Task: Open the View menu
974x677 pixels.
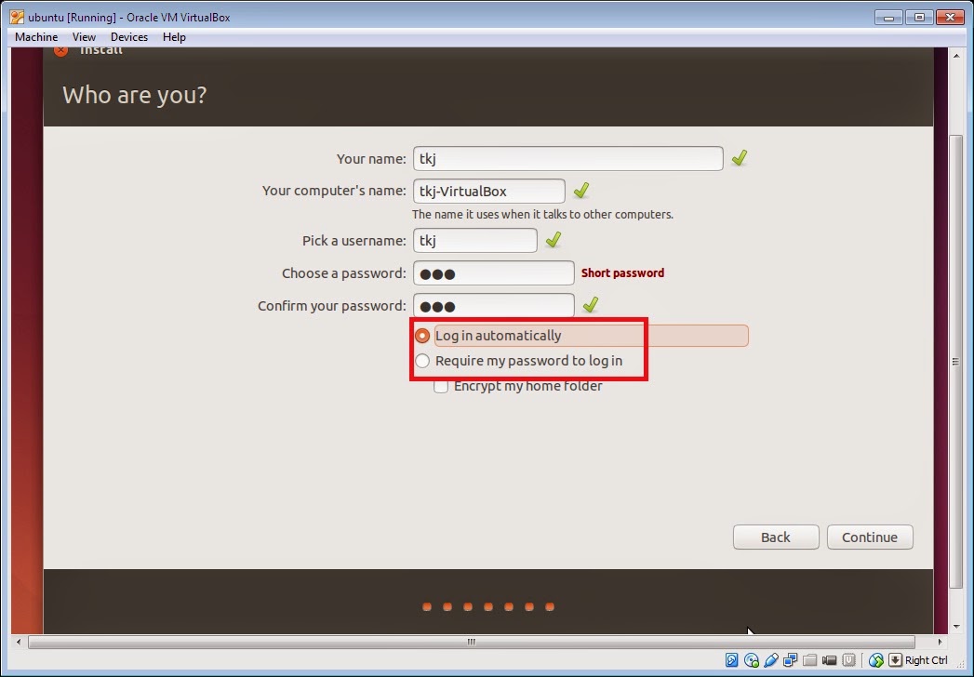Action: [84, 37]
